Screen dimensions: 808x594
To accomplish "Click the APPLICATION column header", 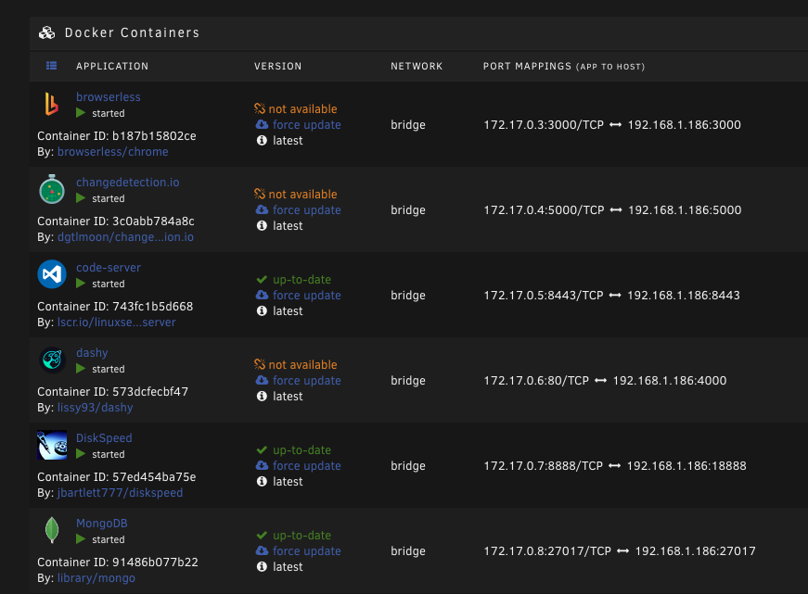I will (x=112, y=66).
